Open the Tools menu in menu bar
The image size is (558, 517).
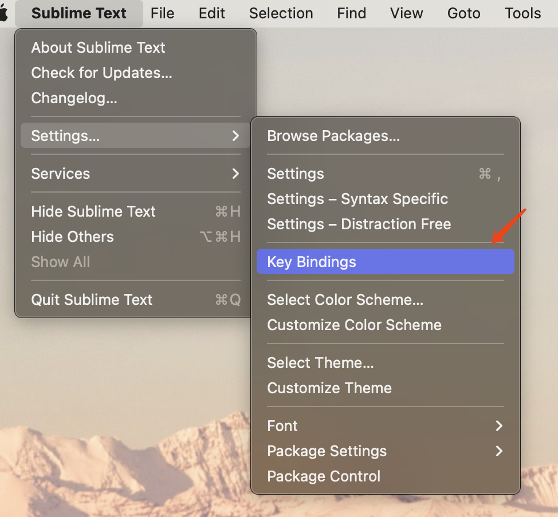pyautogui.click(x=522, y=13)
